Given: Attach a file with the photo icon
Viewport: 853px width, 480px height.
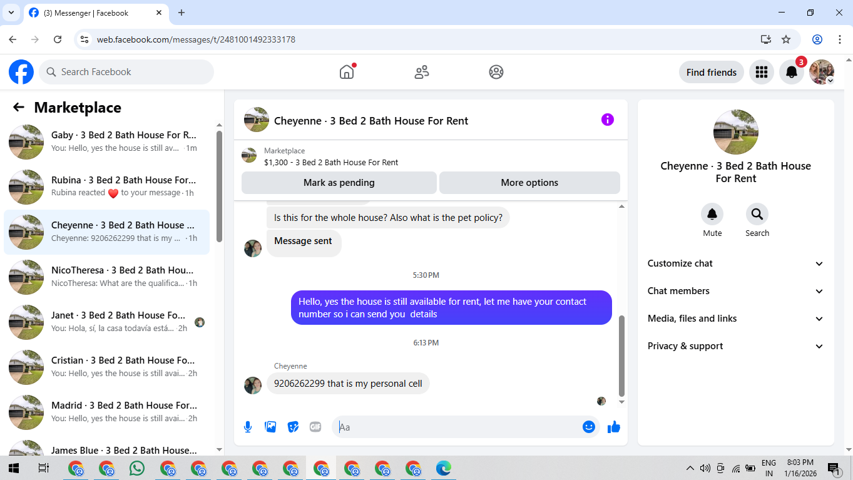Looking at the screenshot, I should click(x=270, y=427).
